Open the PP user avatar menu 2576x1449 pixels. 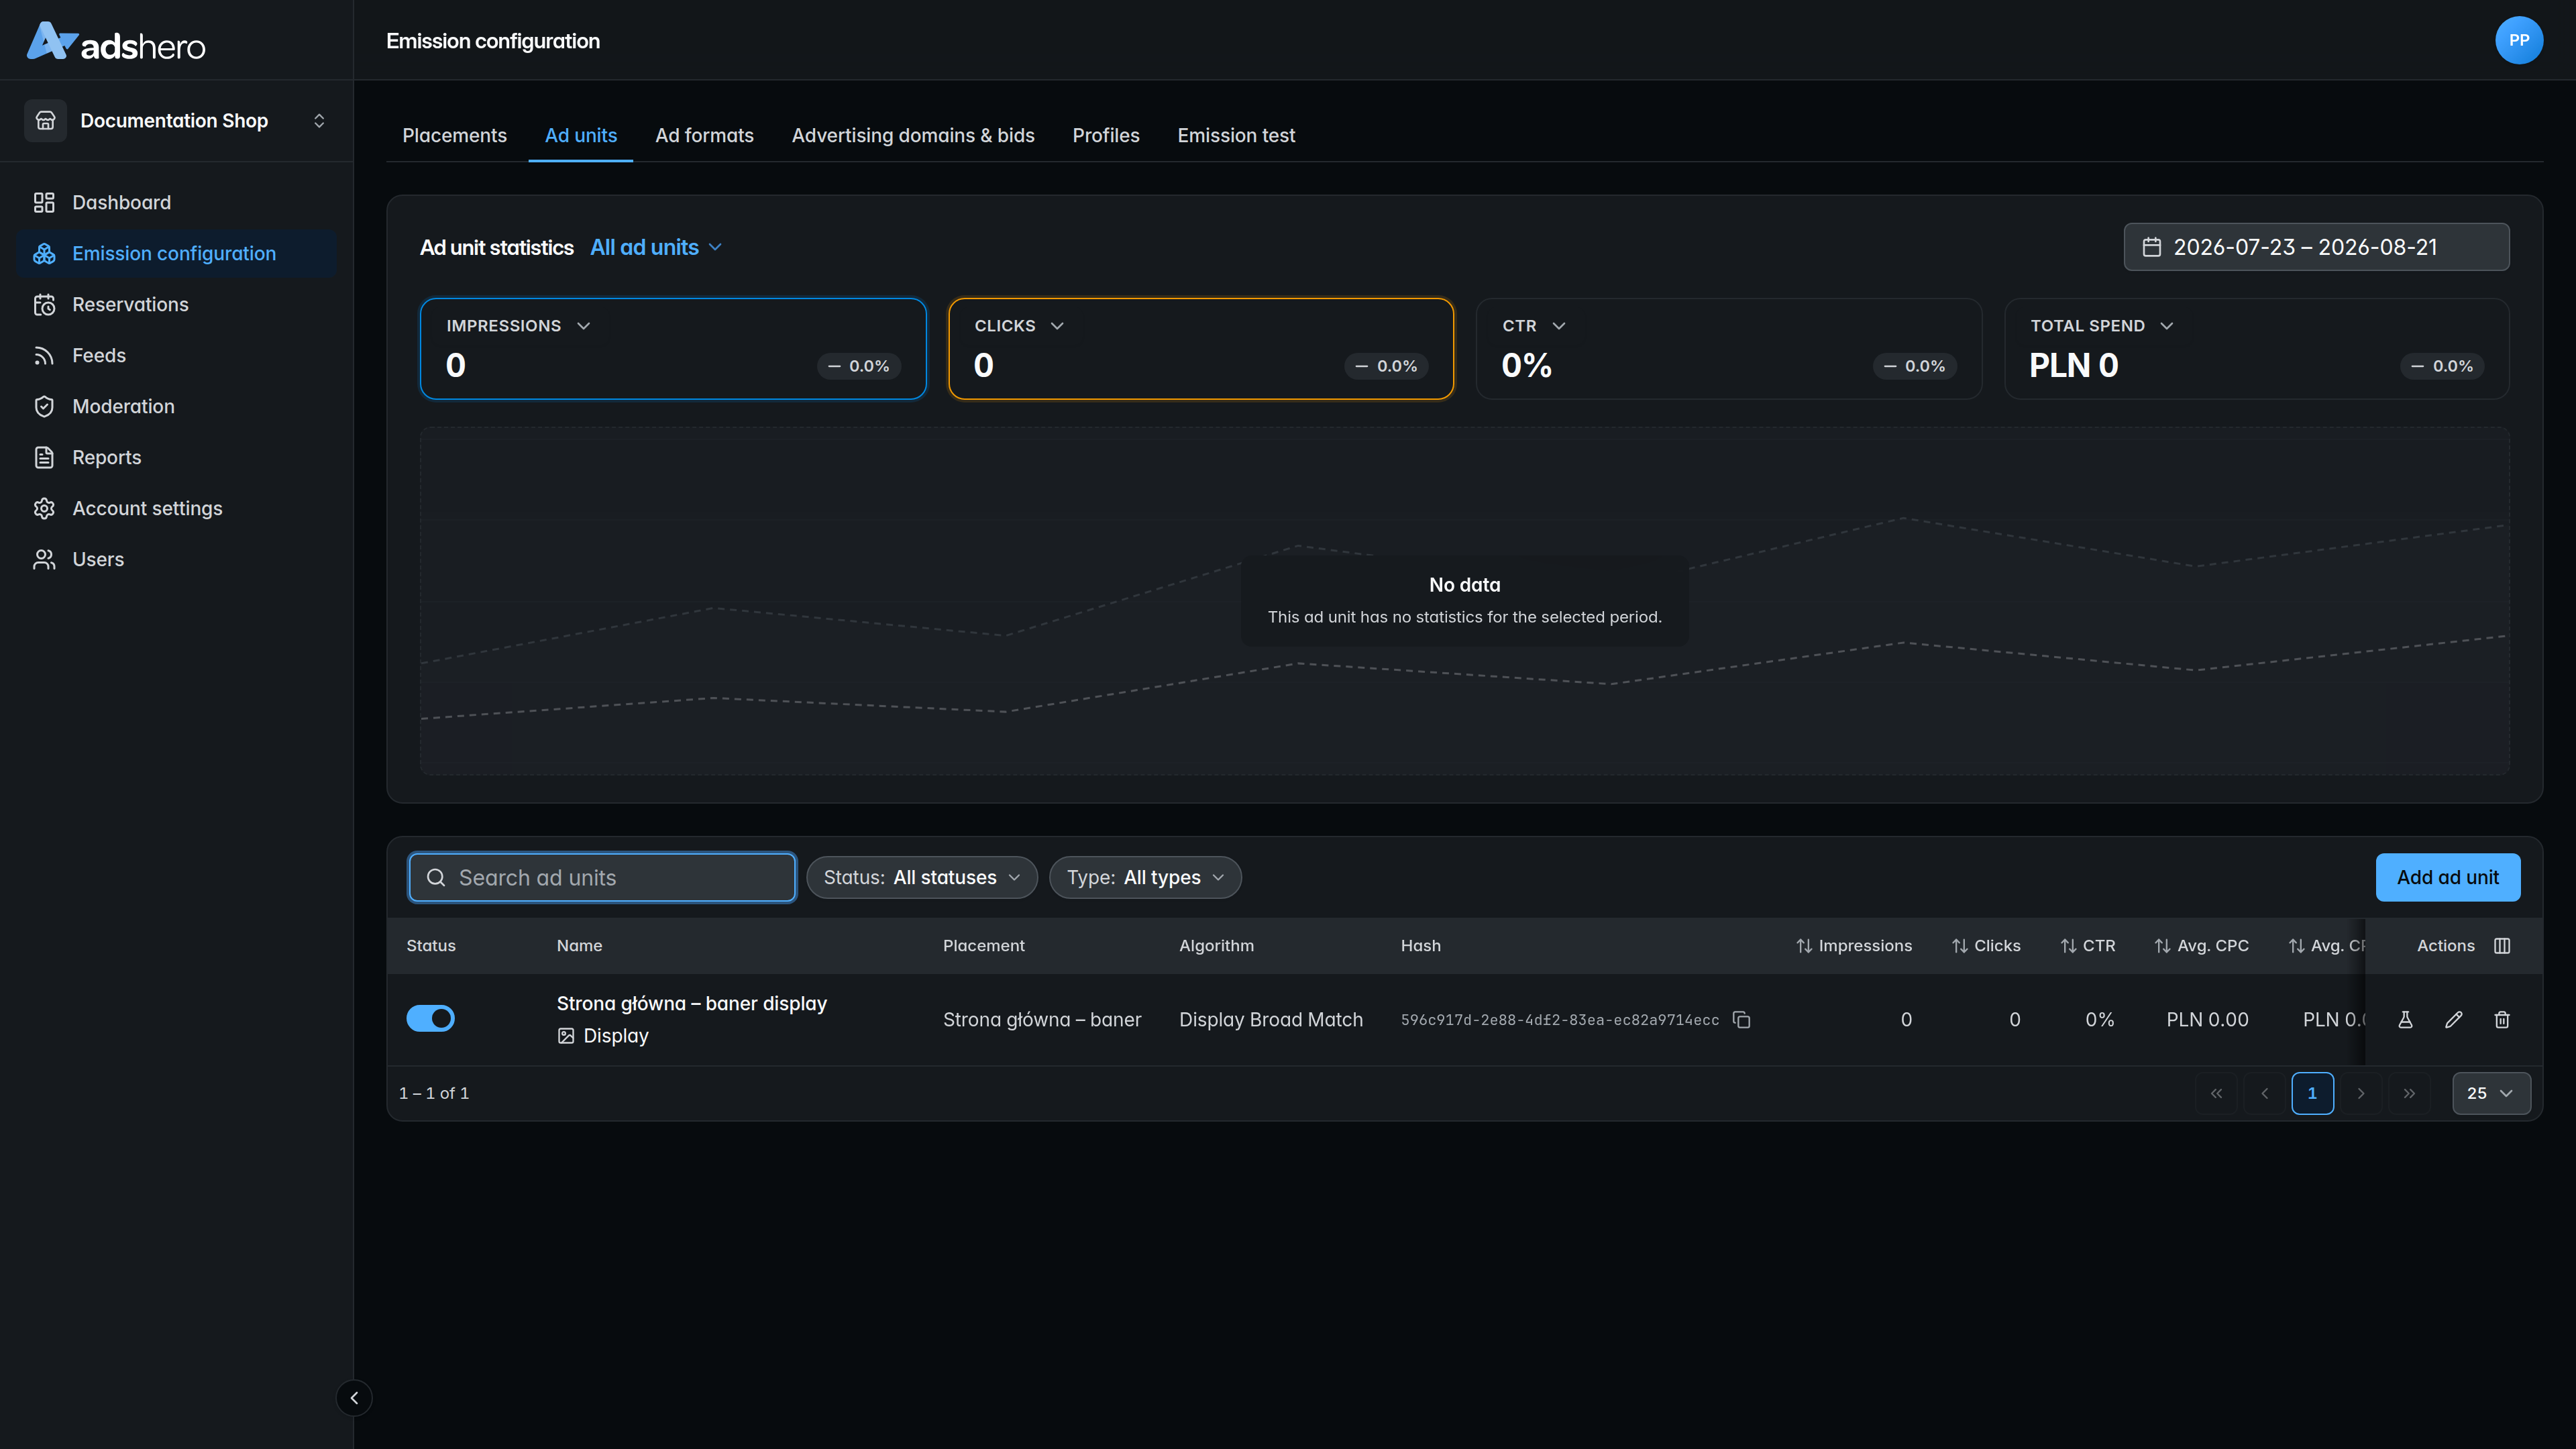[x=2519, y=40]
